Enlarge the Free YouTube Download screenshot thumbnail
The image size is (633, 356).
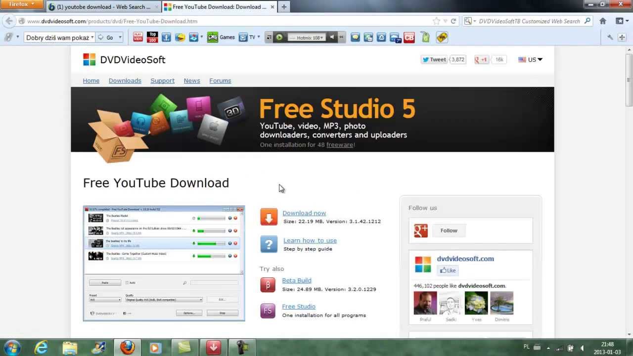point(164,263)
